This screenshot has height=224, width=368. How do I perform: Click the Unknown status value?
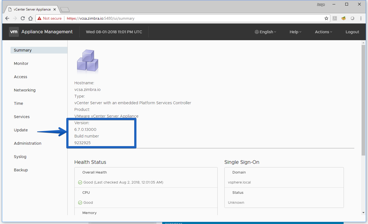coord(236,203)
